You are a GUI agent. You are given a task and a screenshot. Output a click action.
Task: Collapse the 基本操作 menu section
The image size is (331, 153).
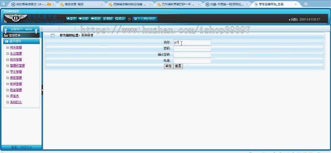coord(21,41)
